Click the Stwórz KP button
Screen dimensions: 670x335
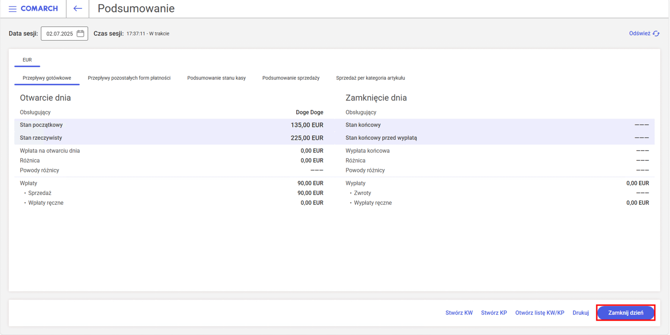click(494, 313)
